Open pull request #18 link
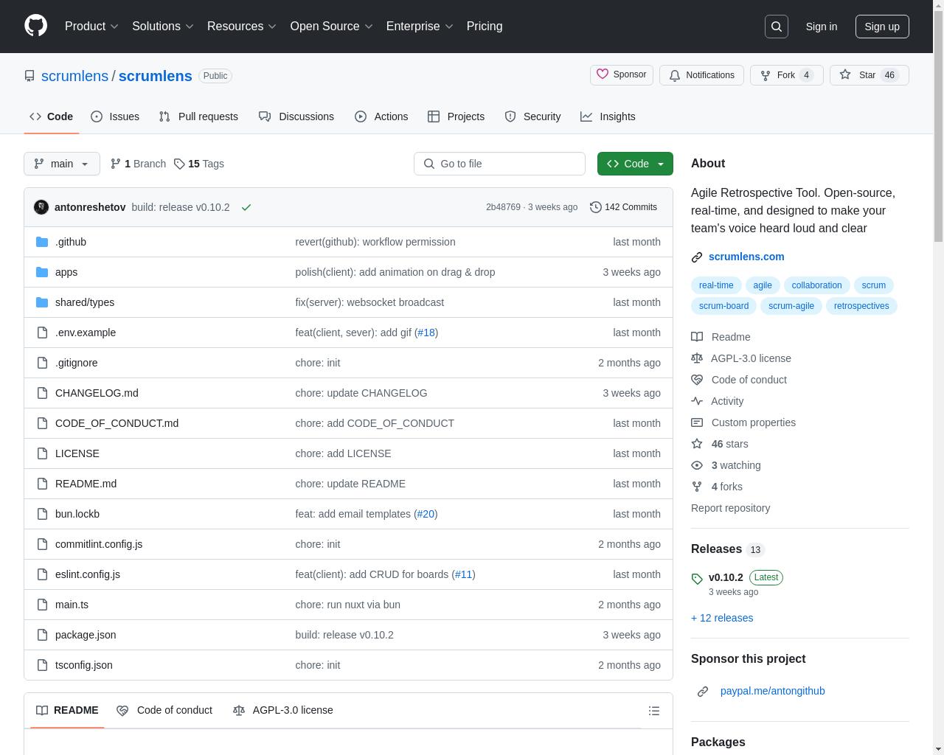 pyautogui.click(x=426, y=333)
